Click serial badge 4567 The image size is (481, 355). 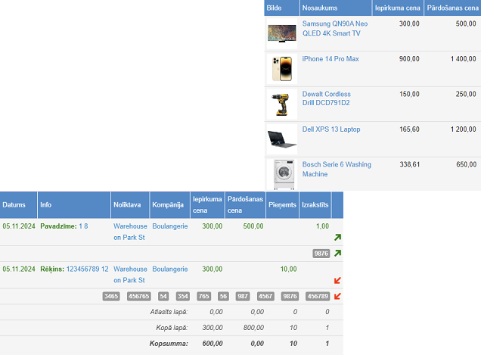(265, 297)
